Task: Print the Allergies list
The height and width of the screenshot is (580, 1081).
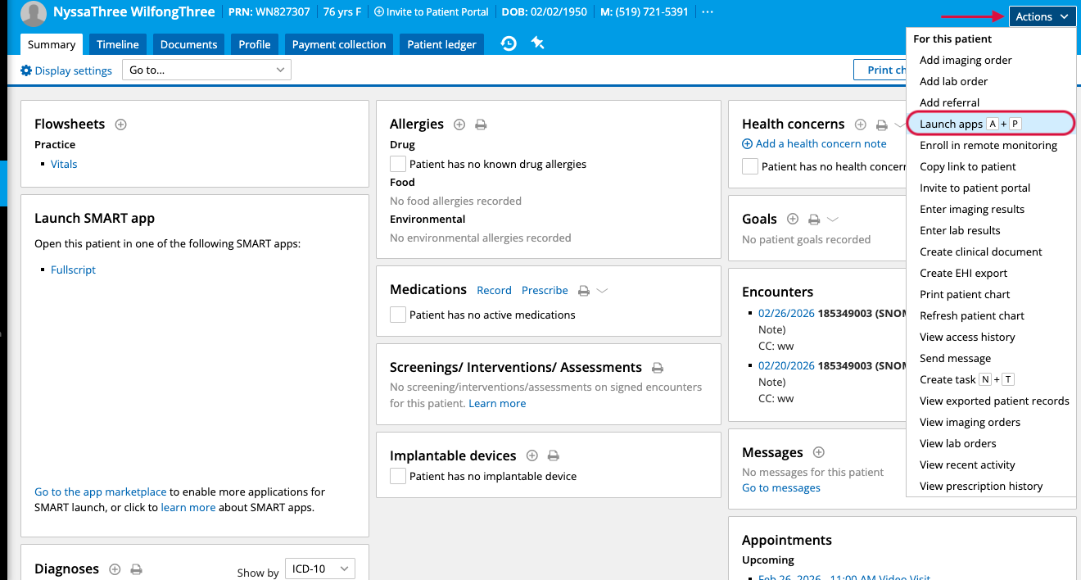Action: coord(482,125)
